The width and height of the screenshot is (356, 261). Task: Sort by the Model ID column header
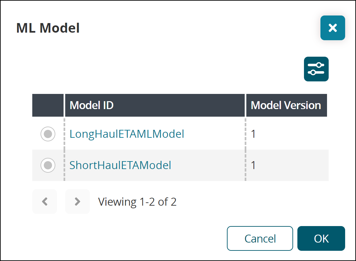pyautogui.click(x=92, y=105)
